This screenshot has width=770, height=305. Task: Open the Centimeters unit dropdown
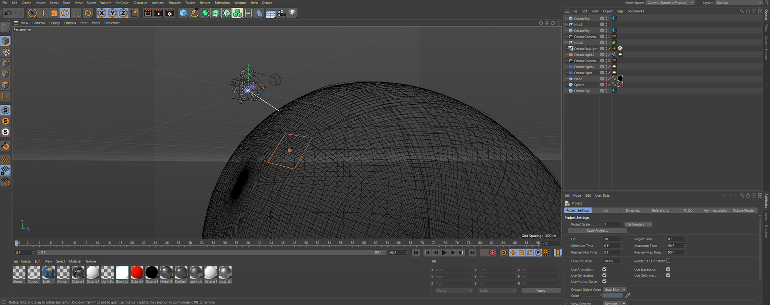pyautogui.click(x=638, y=224)
